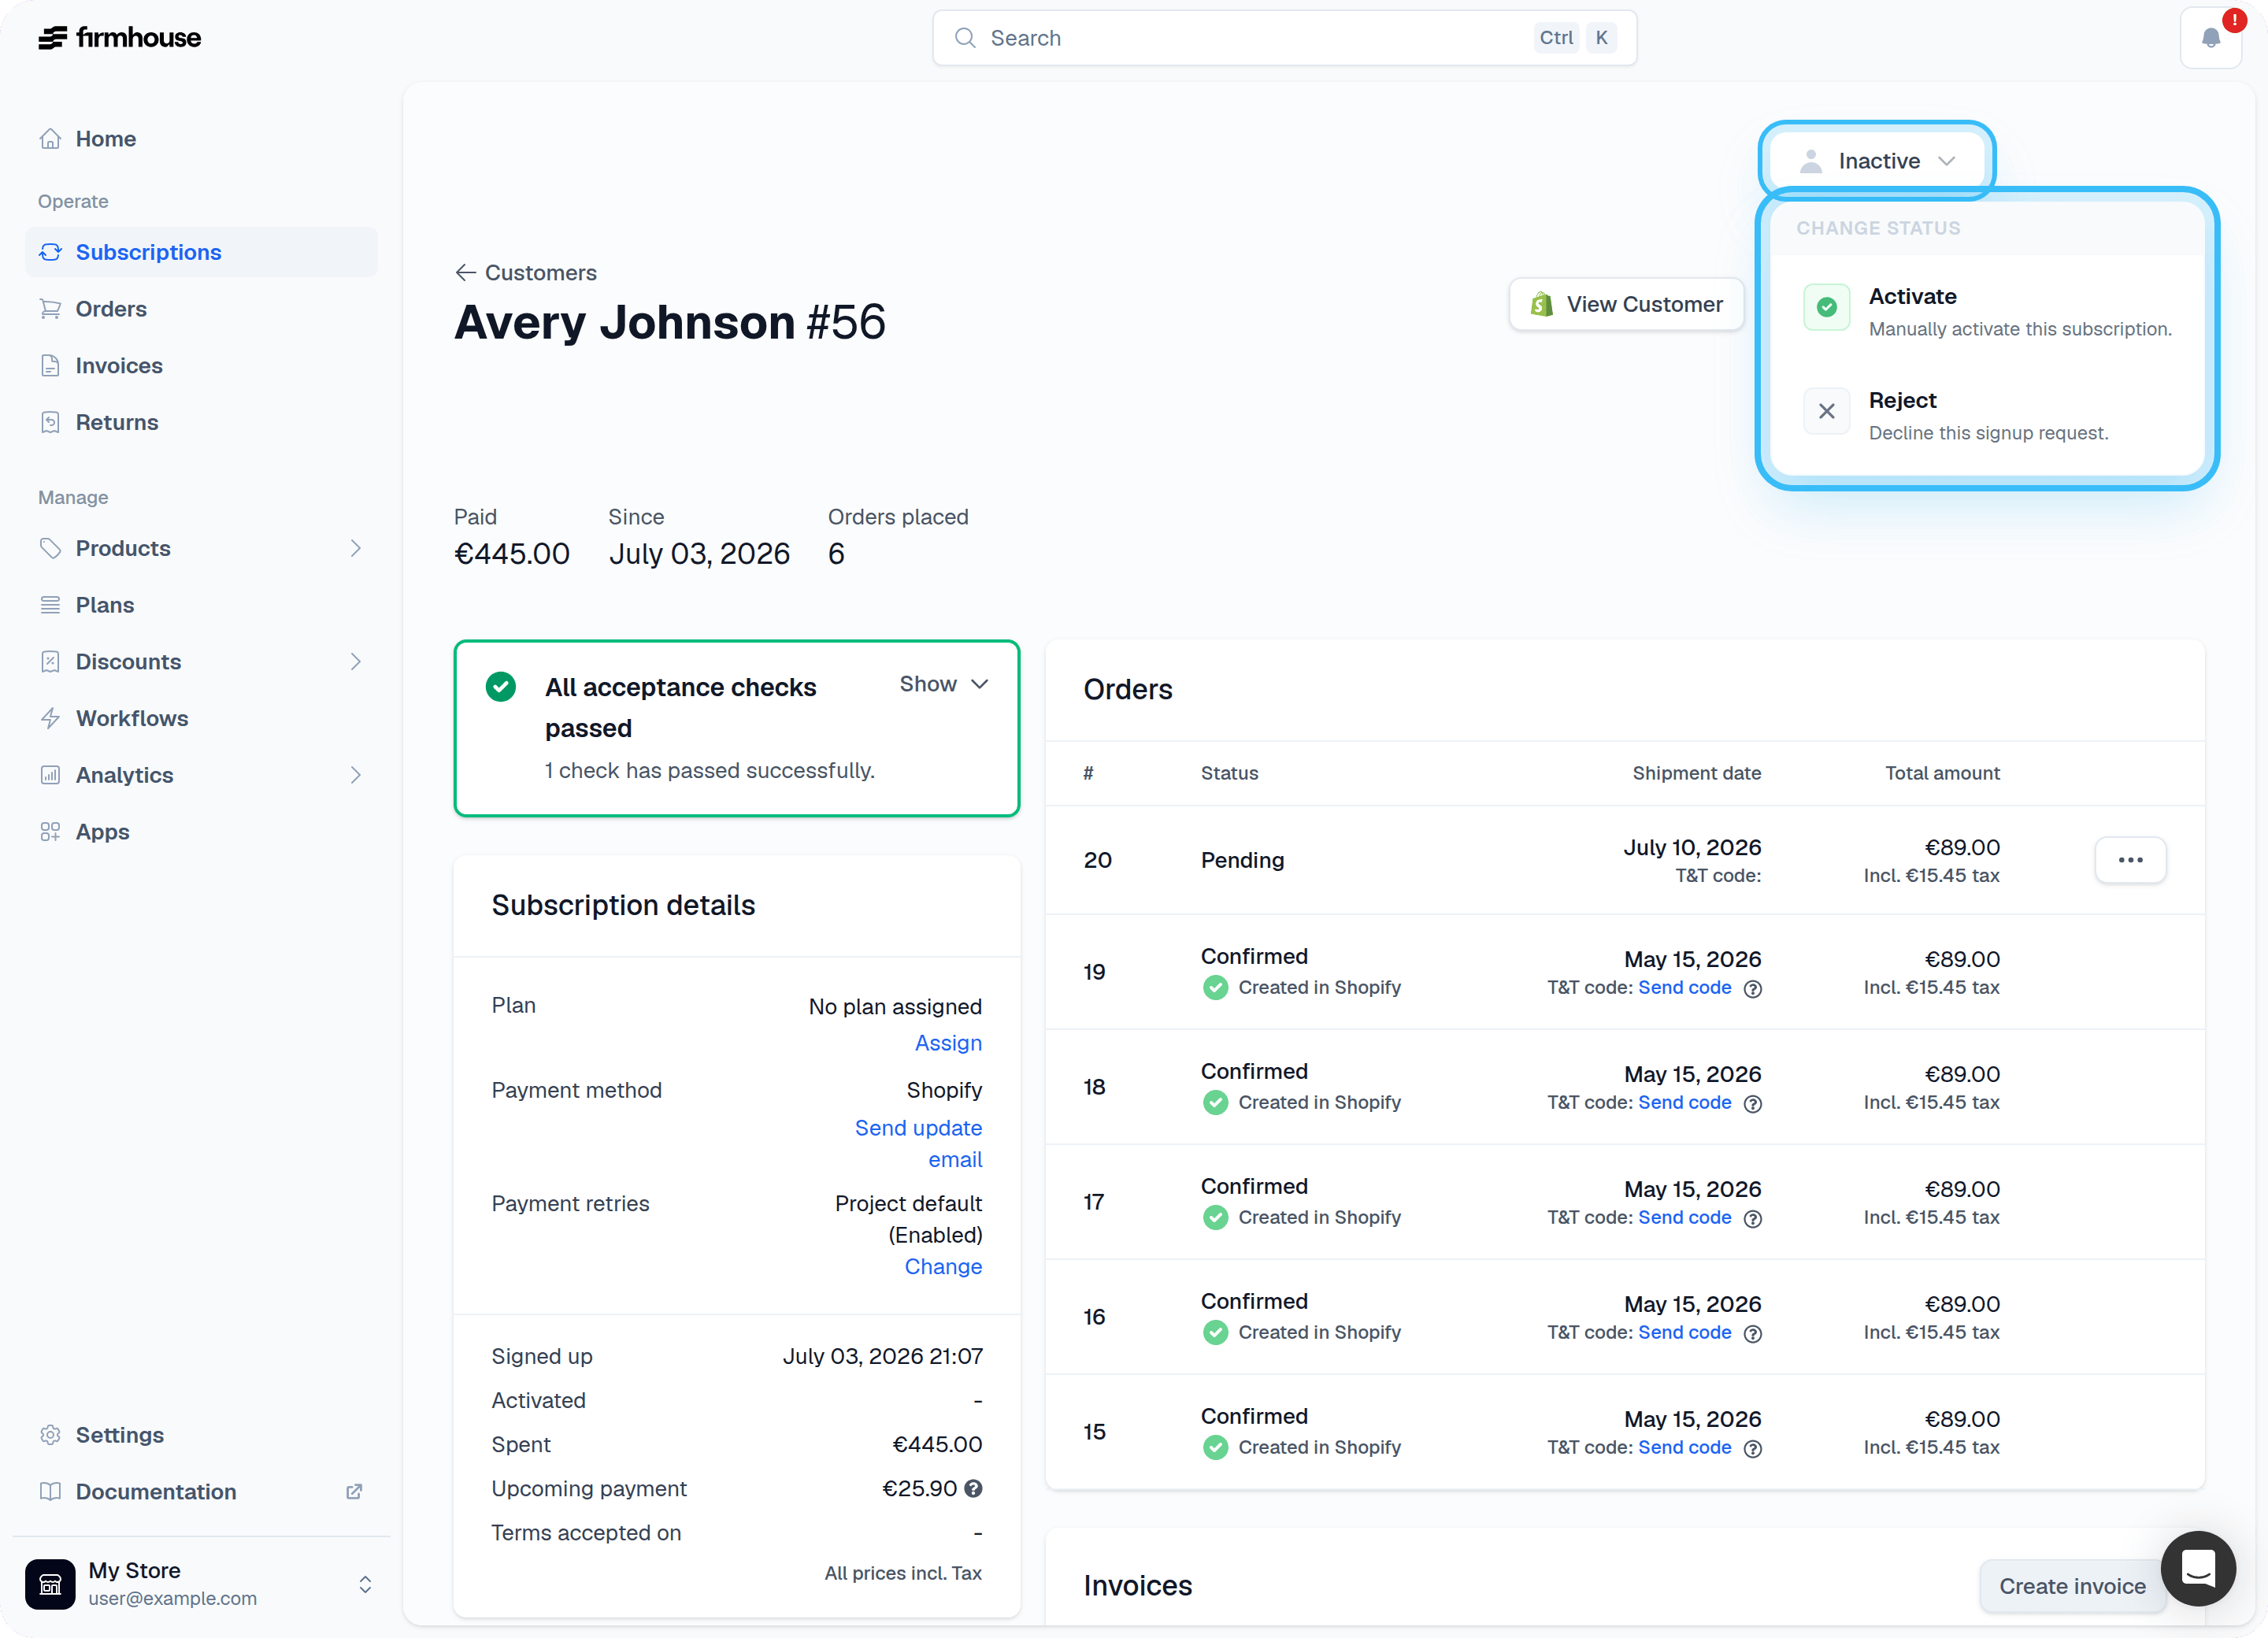Screen dimensions: 2268x1638
Task: Click the View Customer button
Action: [1627, 304]
